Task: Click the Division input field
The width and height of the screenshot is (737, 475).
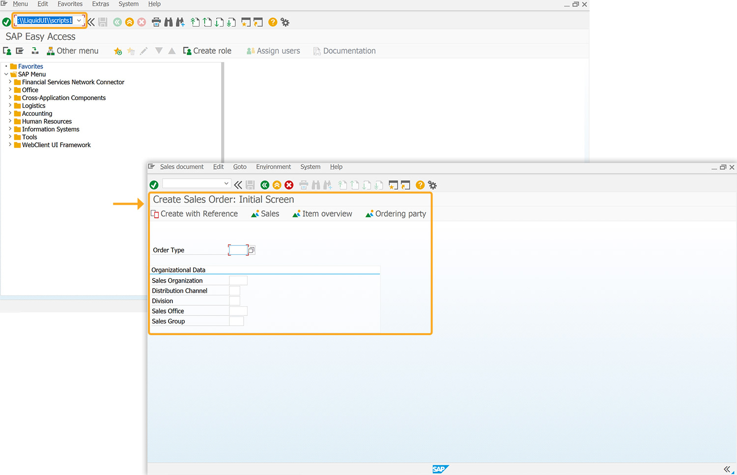Action: pyautogui.click(x=235, y=301)
